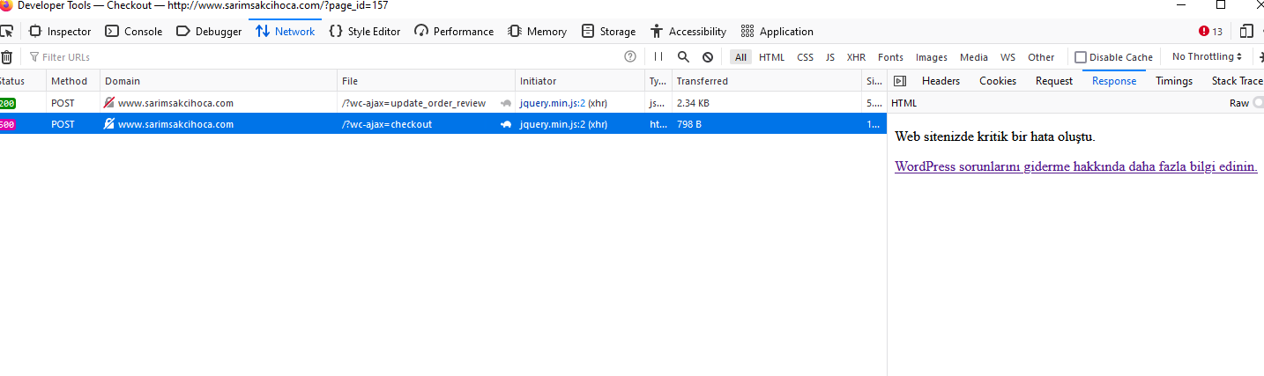Filter requests by Images
Screen dimensions: 1264x376
click(x=932, y=57)
